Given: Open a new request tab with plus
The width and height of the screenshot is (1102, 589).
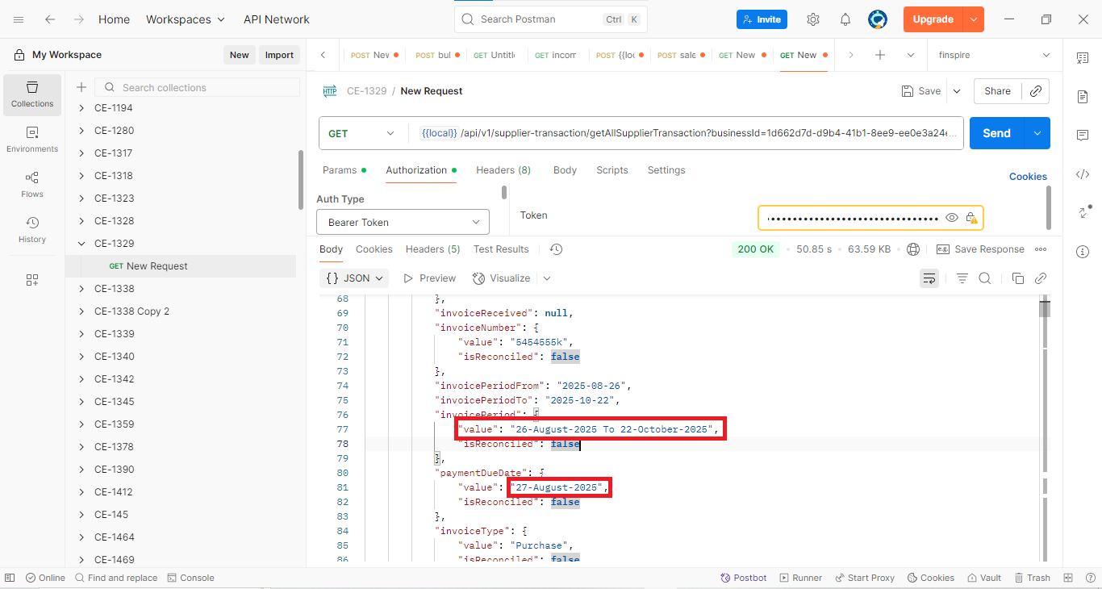Looking at the screenshot, I should point(880,55).
